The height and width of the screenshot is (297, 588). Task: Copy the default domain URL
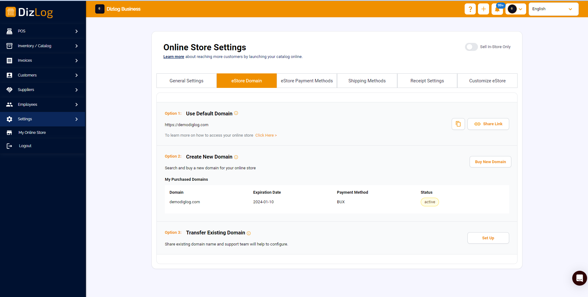(458, 124)
